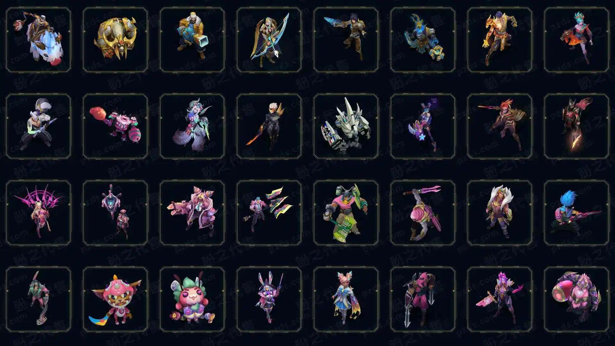Pick the green-caped bull with pink shirt

346,213
